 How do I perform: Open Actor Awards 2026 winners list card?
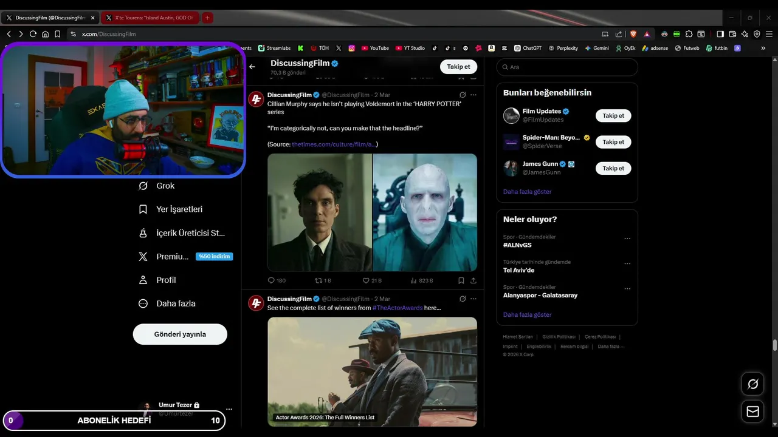[372, 371]
